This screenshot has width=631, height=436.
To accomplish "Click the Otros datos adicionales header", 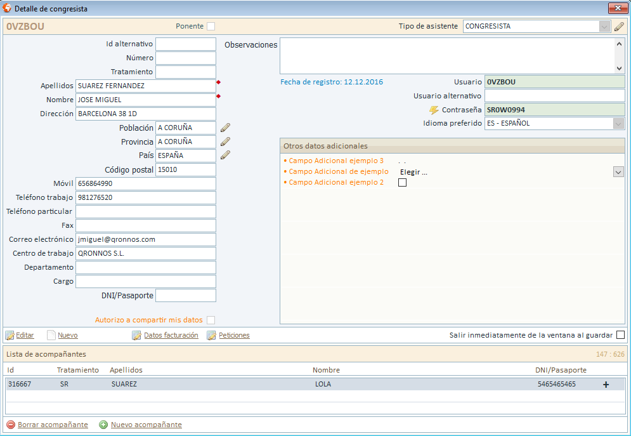I will click(x=452, y=146).
